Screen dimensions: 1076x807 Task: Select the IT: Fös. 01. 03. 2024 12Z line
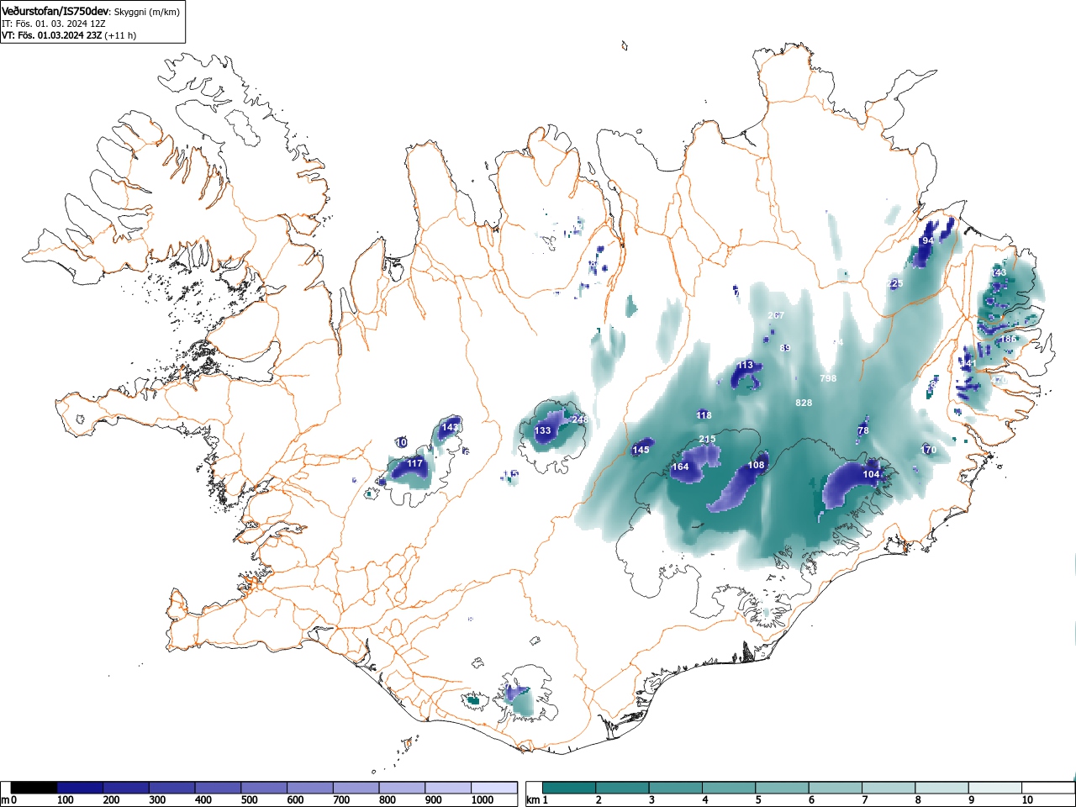55,24
